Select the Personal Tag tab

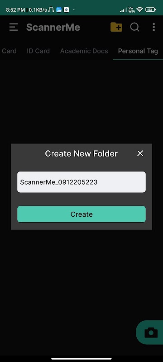tap(138, 51)
